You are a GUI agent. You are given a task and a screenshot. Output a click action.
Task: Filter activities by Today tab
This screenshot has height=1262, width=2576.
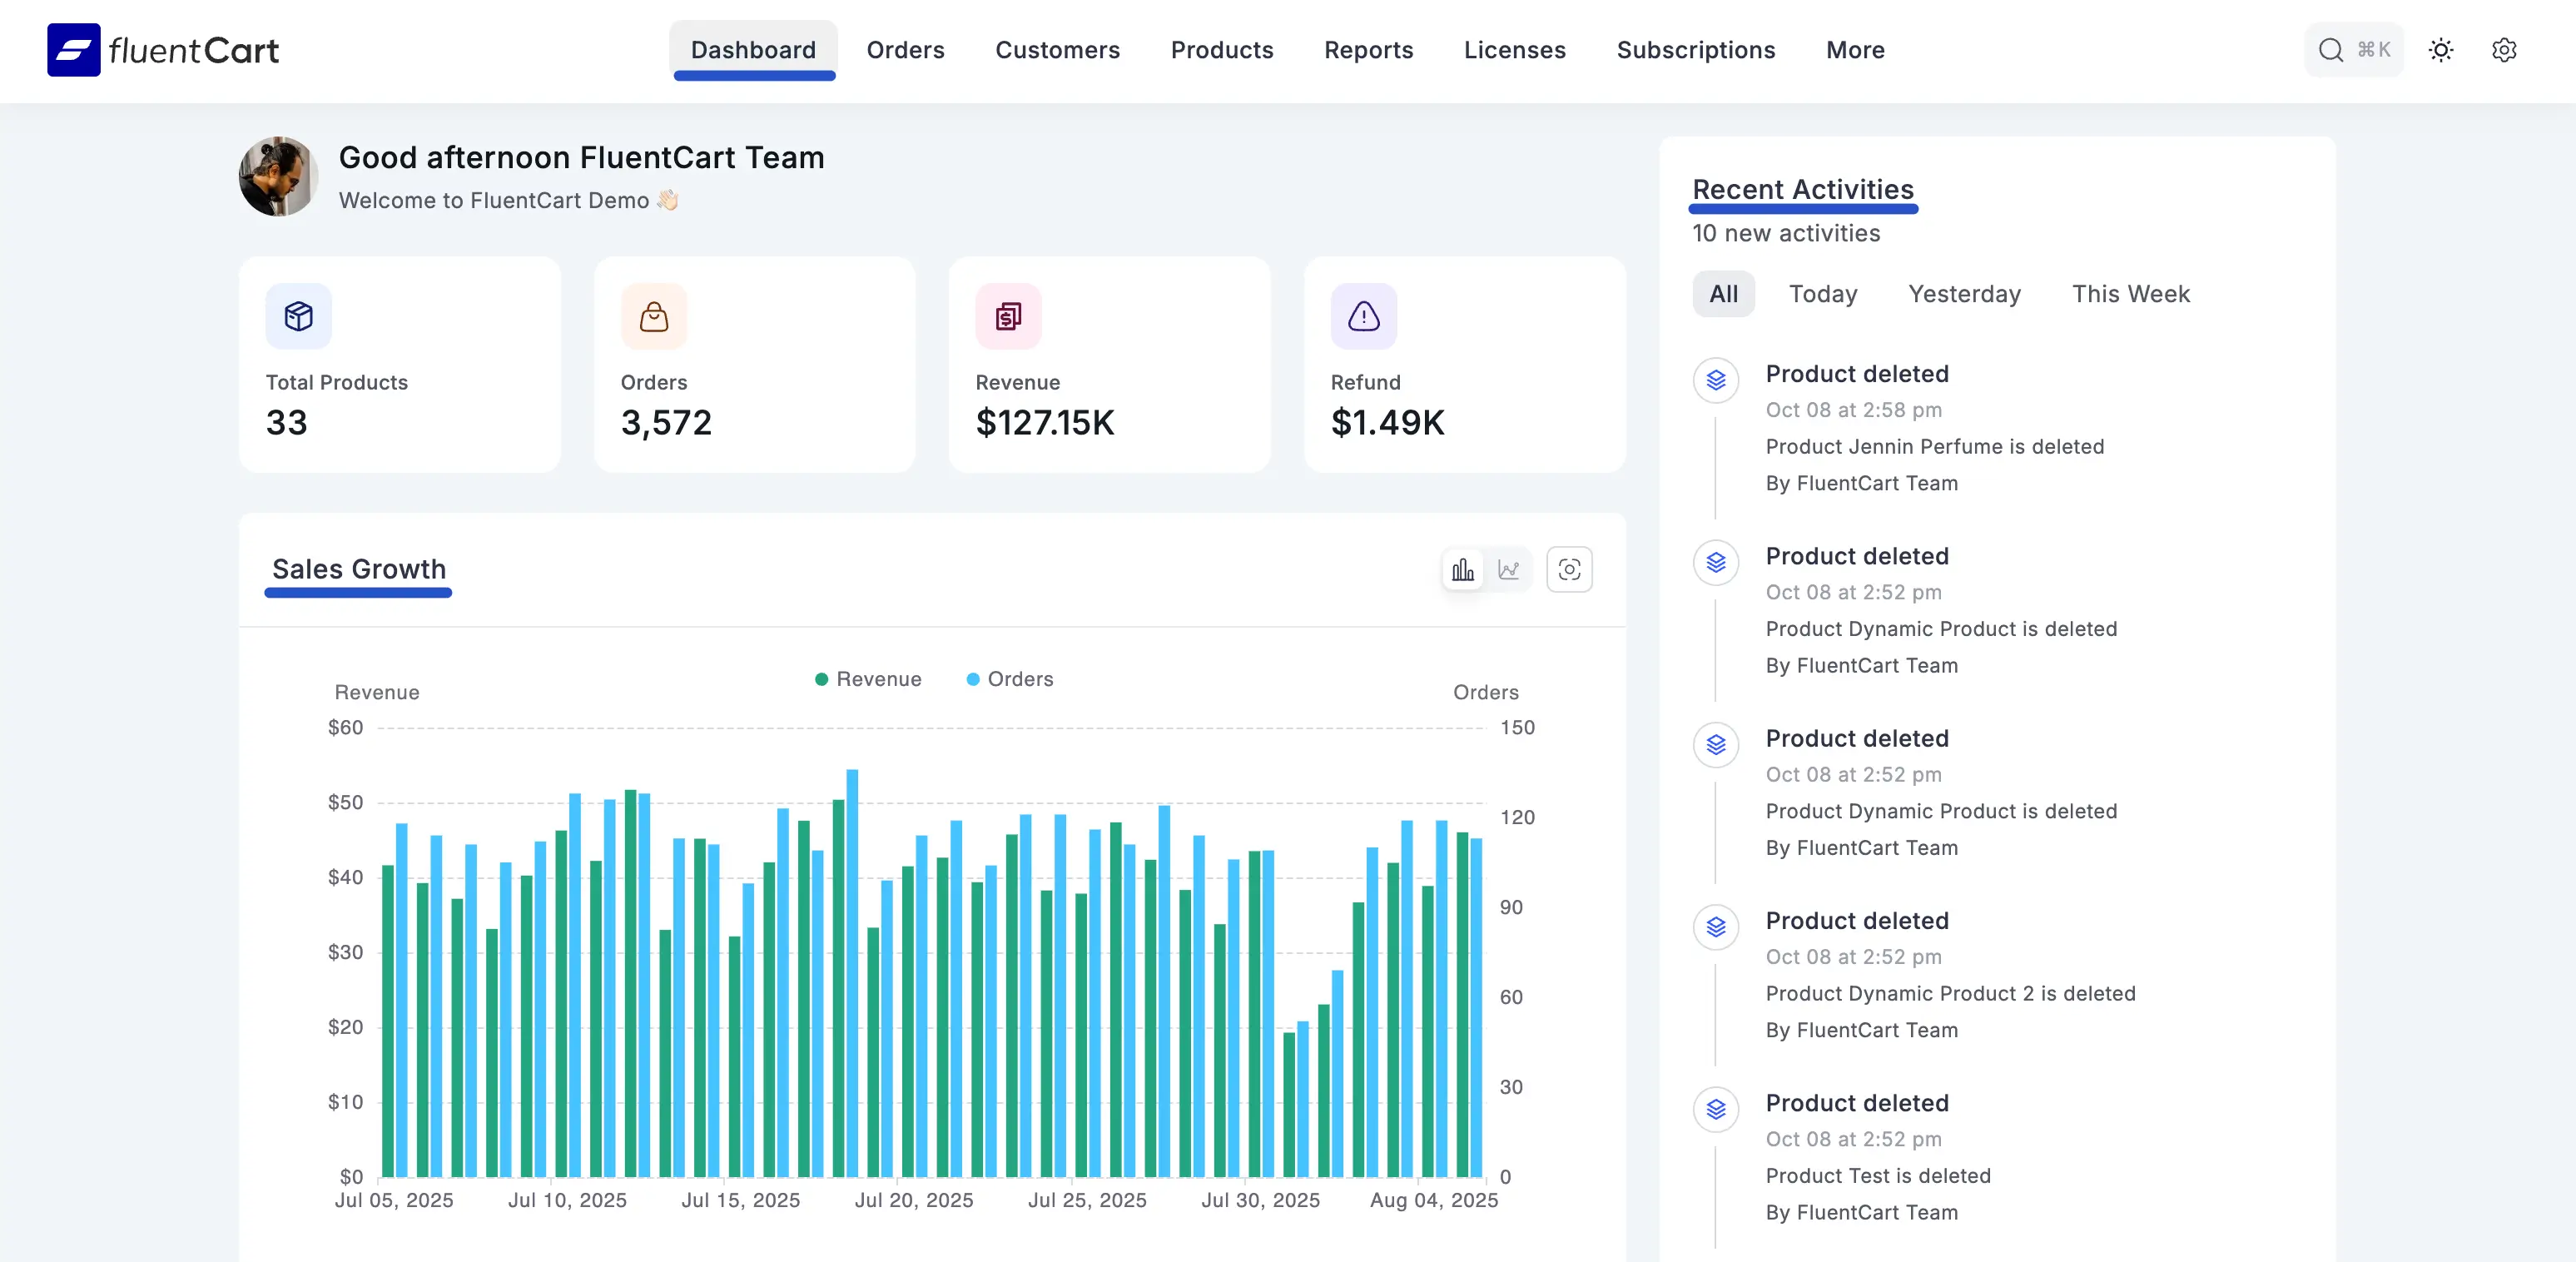1822,294
